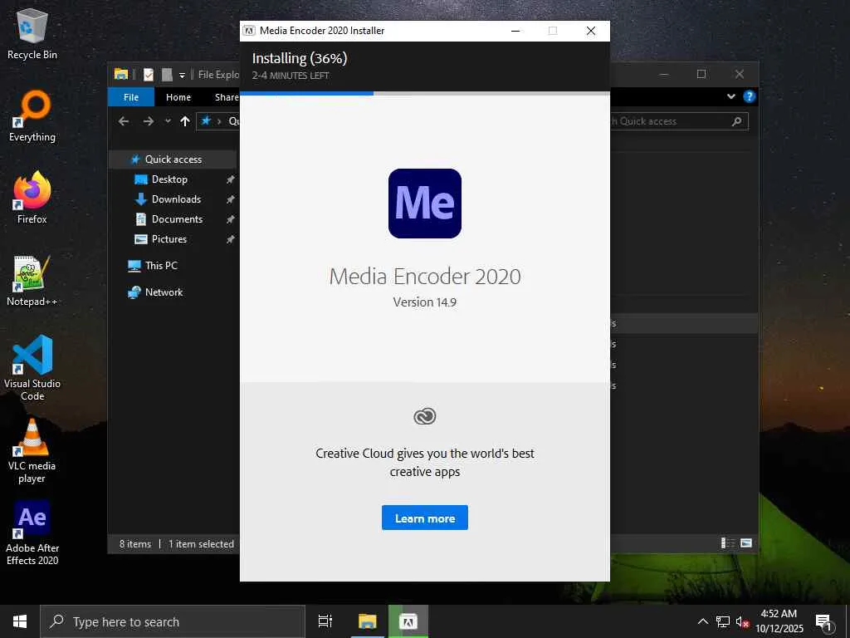Image resolution: width=850 pixels, height=638 pixels.
Task: Select Quick access in the navigation pane
Action: tap(173, 159)
